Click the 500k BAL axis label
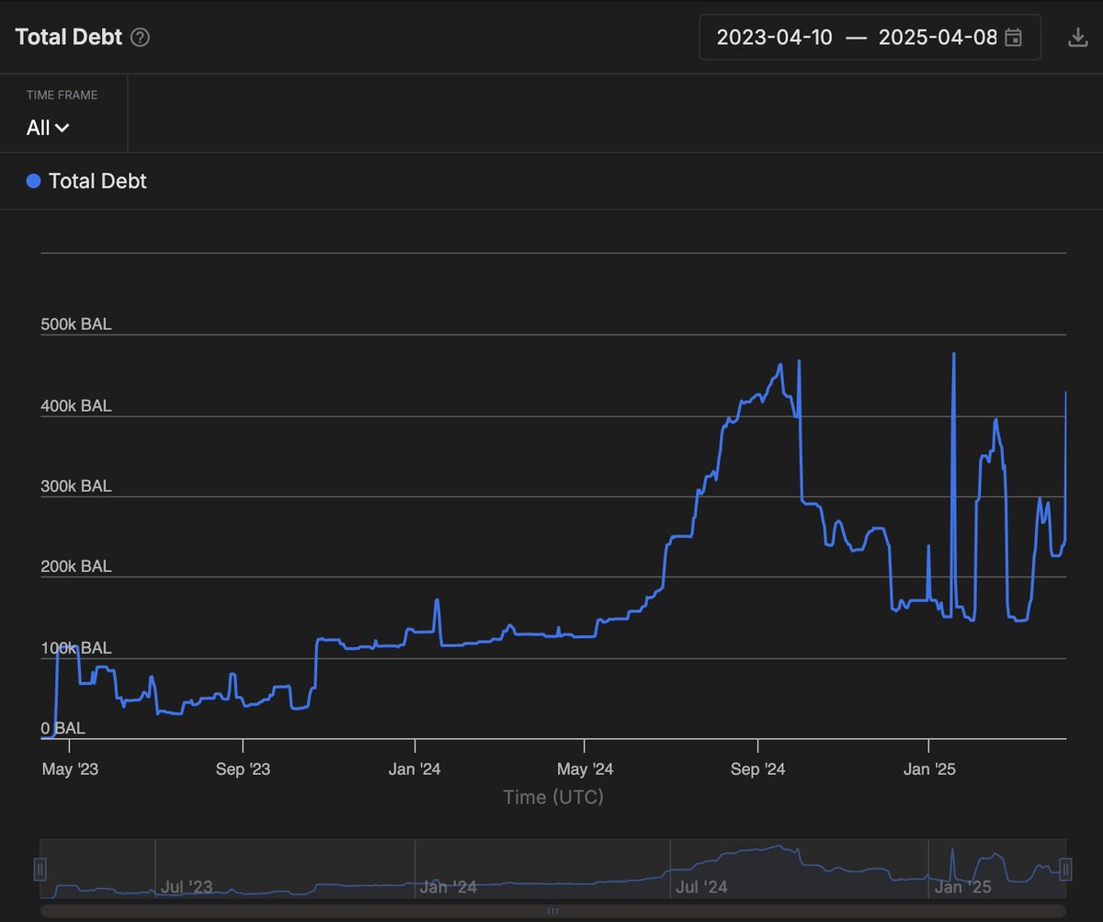This screenshot has width=1103, height=922. point(76,324)
